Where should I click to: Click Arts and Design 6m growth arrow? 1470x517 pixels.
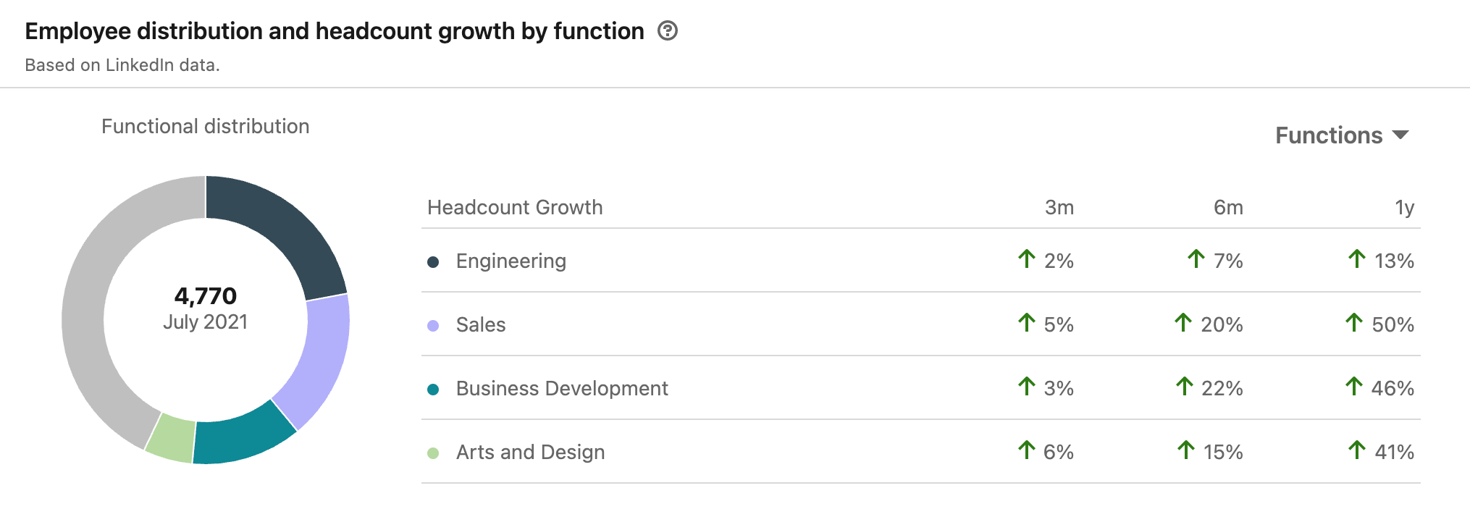[x=1186, y=450]
